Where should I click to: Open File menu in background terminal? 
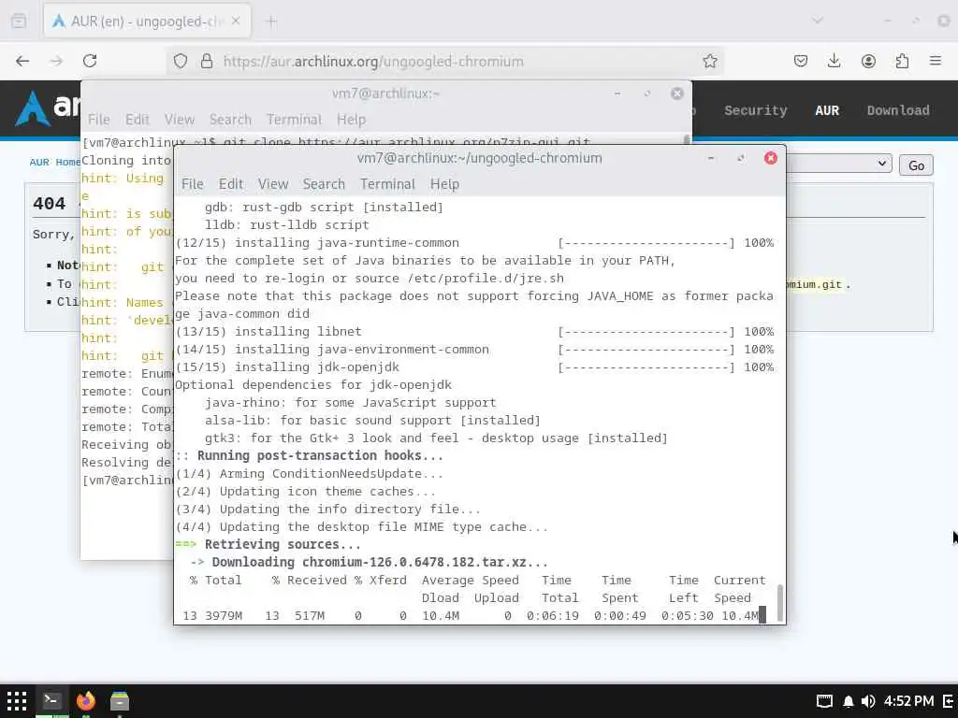point(99,119)
